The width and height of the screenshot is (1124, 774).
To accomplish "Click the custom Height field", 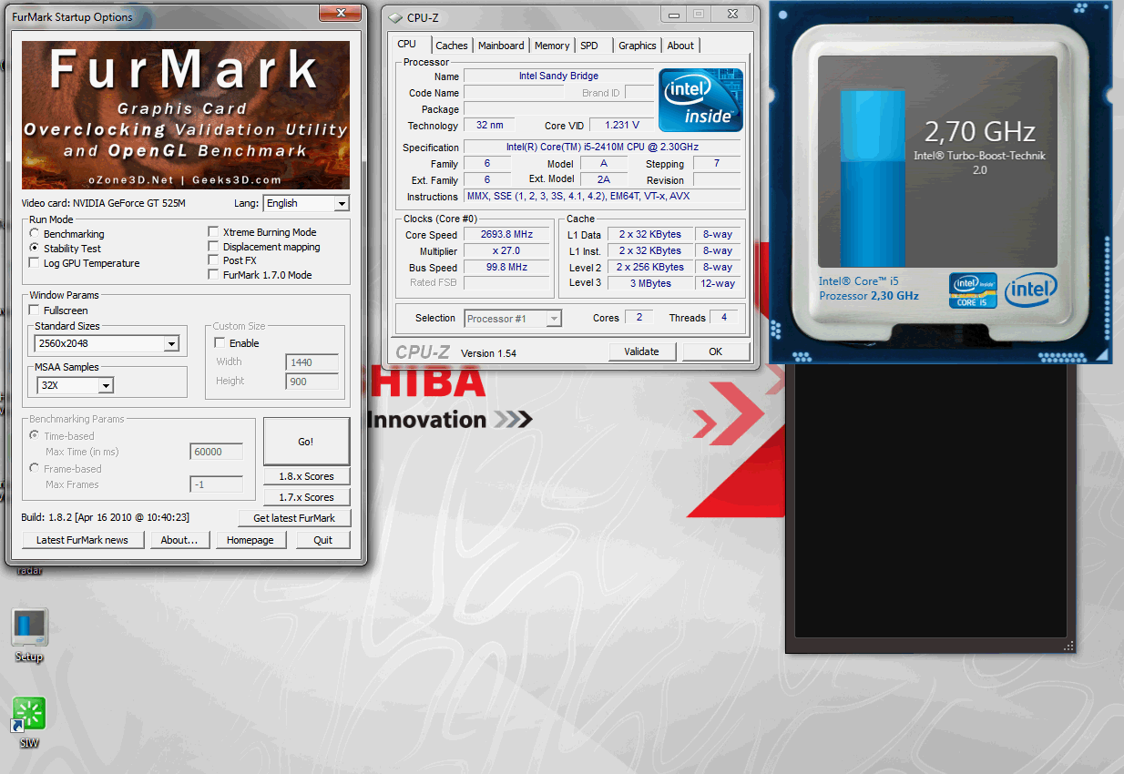I will 312,382.
